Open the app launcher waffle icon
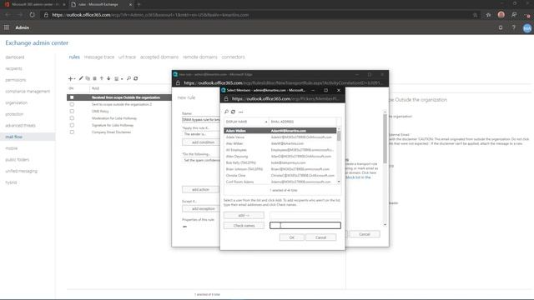Image resolution: width=534 pixels, height=300 pixels. click(7, 27)
